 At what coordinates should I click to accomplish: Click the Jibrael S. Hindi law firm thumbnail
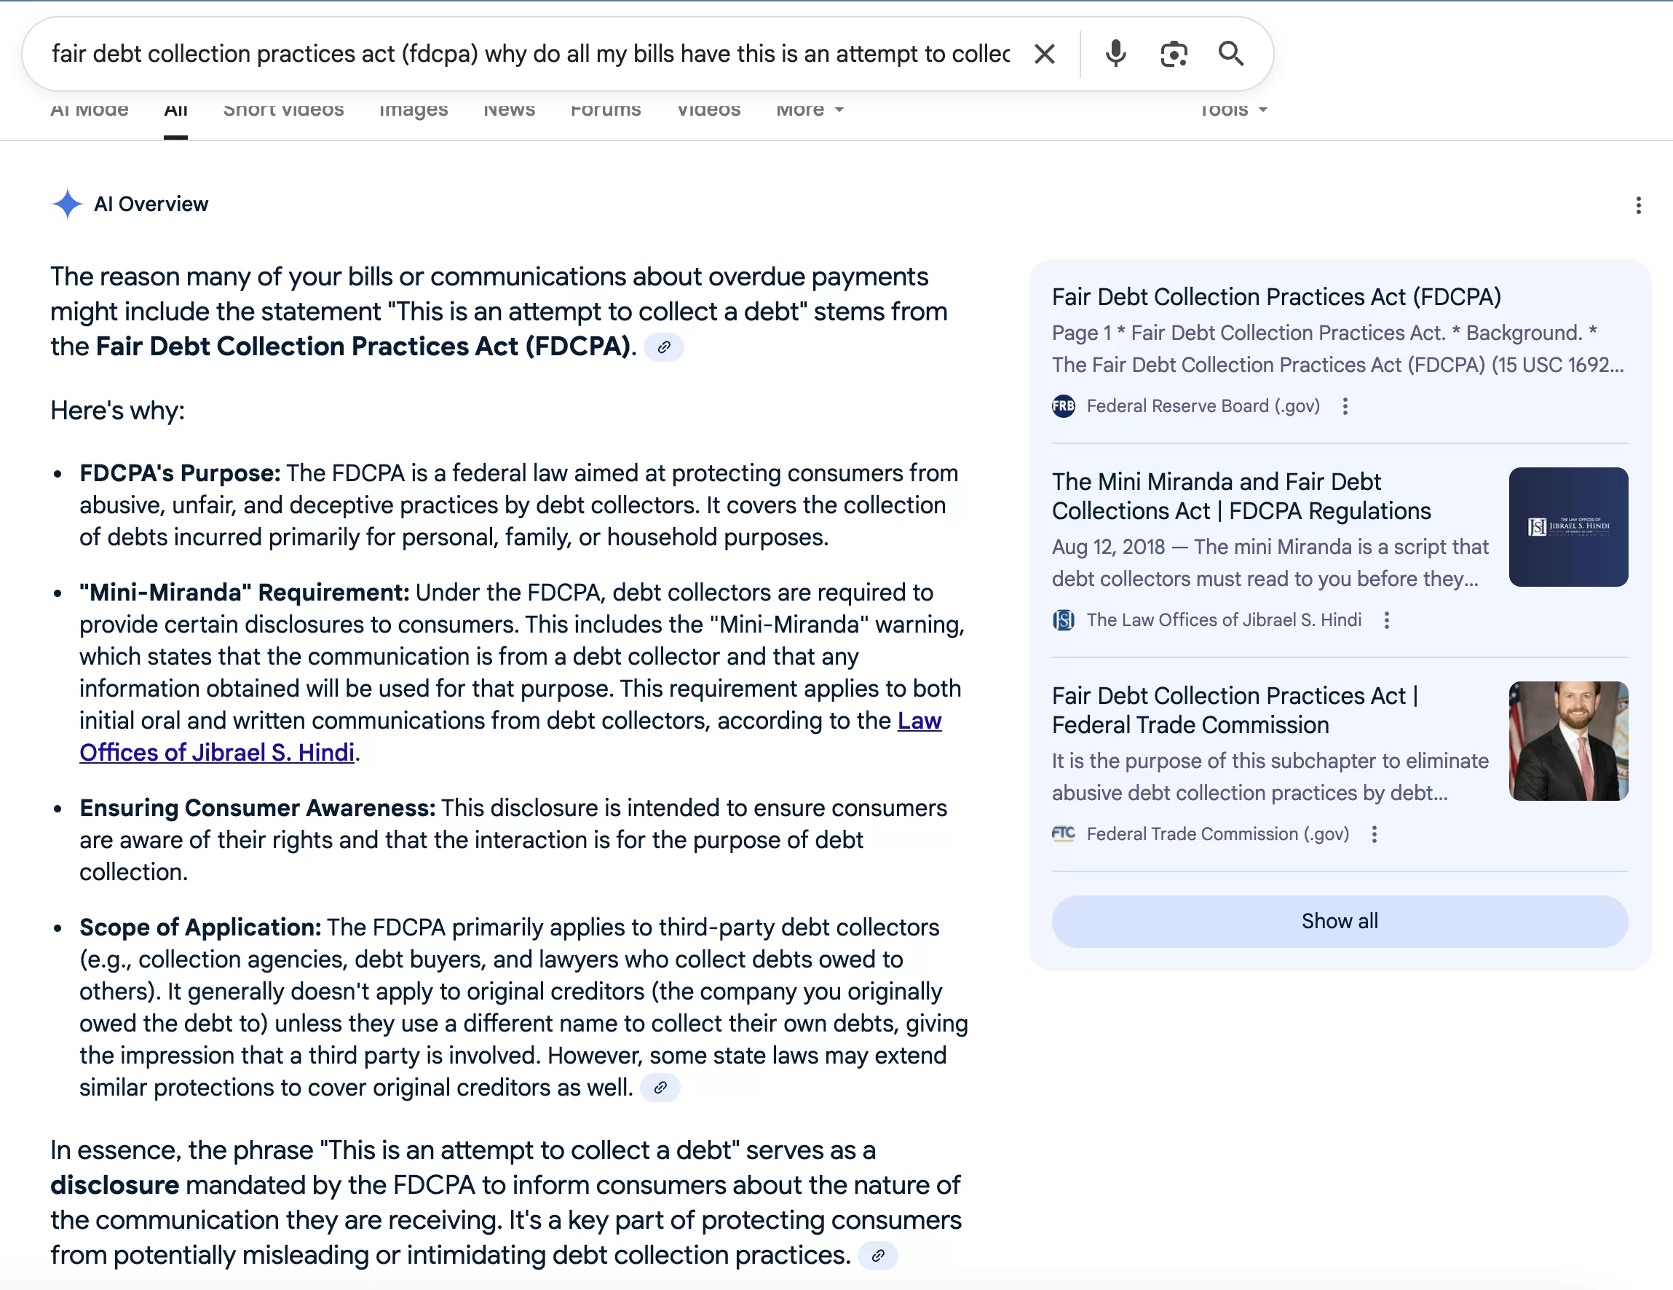[x=1568, y=527]
